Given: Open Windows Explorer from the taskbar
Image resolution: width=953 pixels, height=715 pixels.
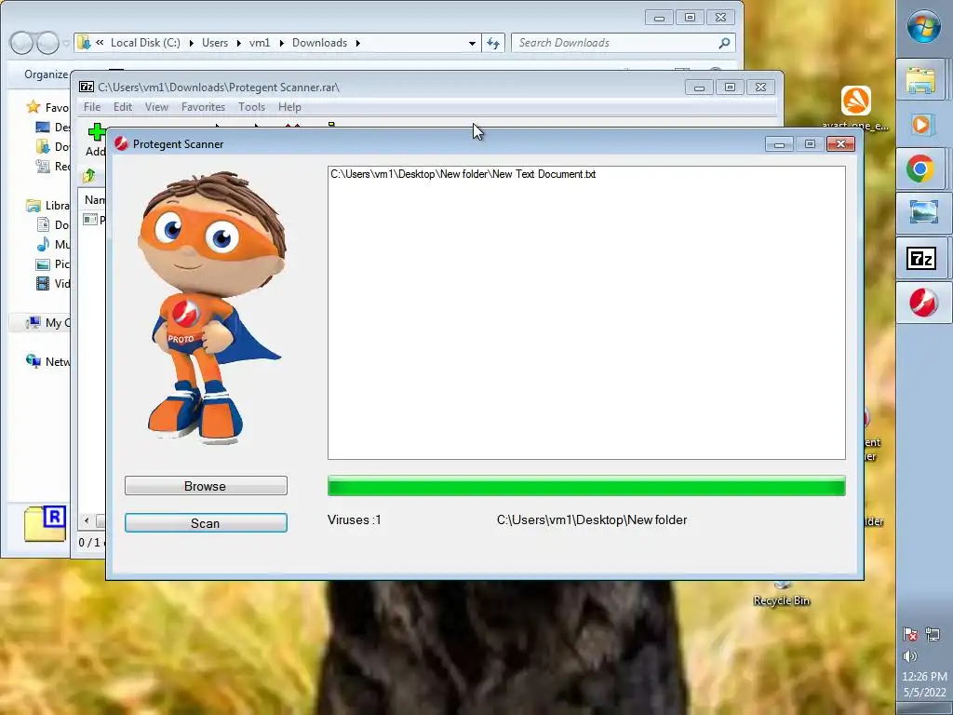Looking at the screenshot, I should [920, 80].
